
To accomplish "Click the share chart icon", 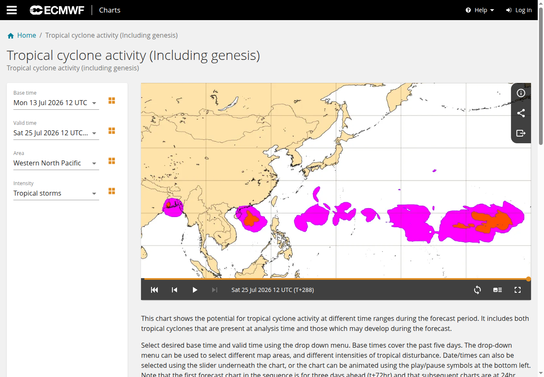I will [521, 113].
